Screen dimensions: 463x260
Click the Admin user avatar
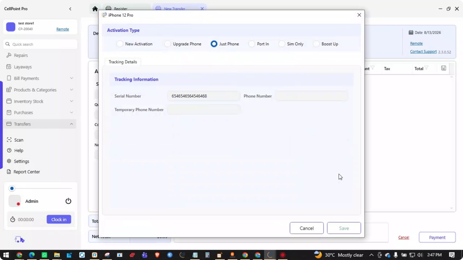click(15, 201)
